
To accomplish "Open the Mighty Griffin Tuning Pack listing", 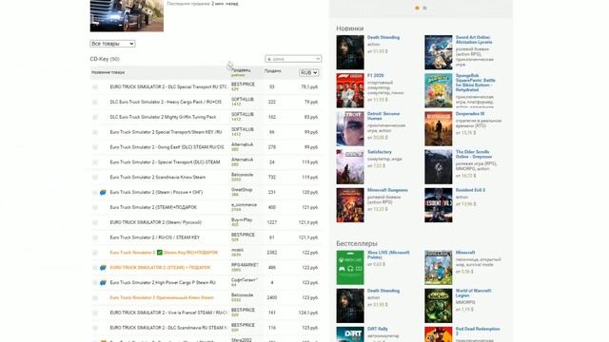I will [163, 117].
